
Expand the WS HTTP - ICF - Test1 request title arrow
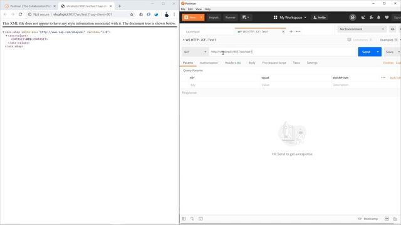[184, 40]
